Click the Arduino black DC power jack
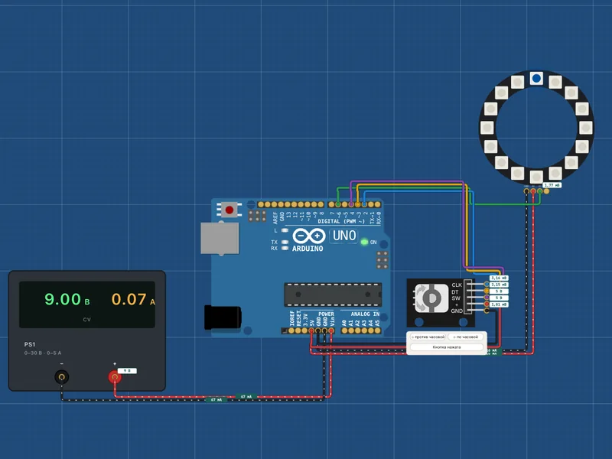612x459 pixels. (223, 317)
